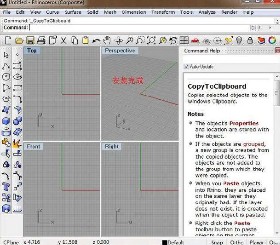Click the Command Help scroll down arrow
The image size is (280, 245).
coord(277,233)
